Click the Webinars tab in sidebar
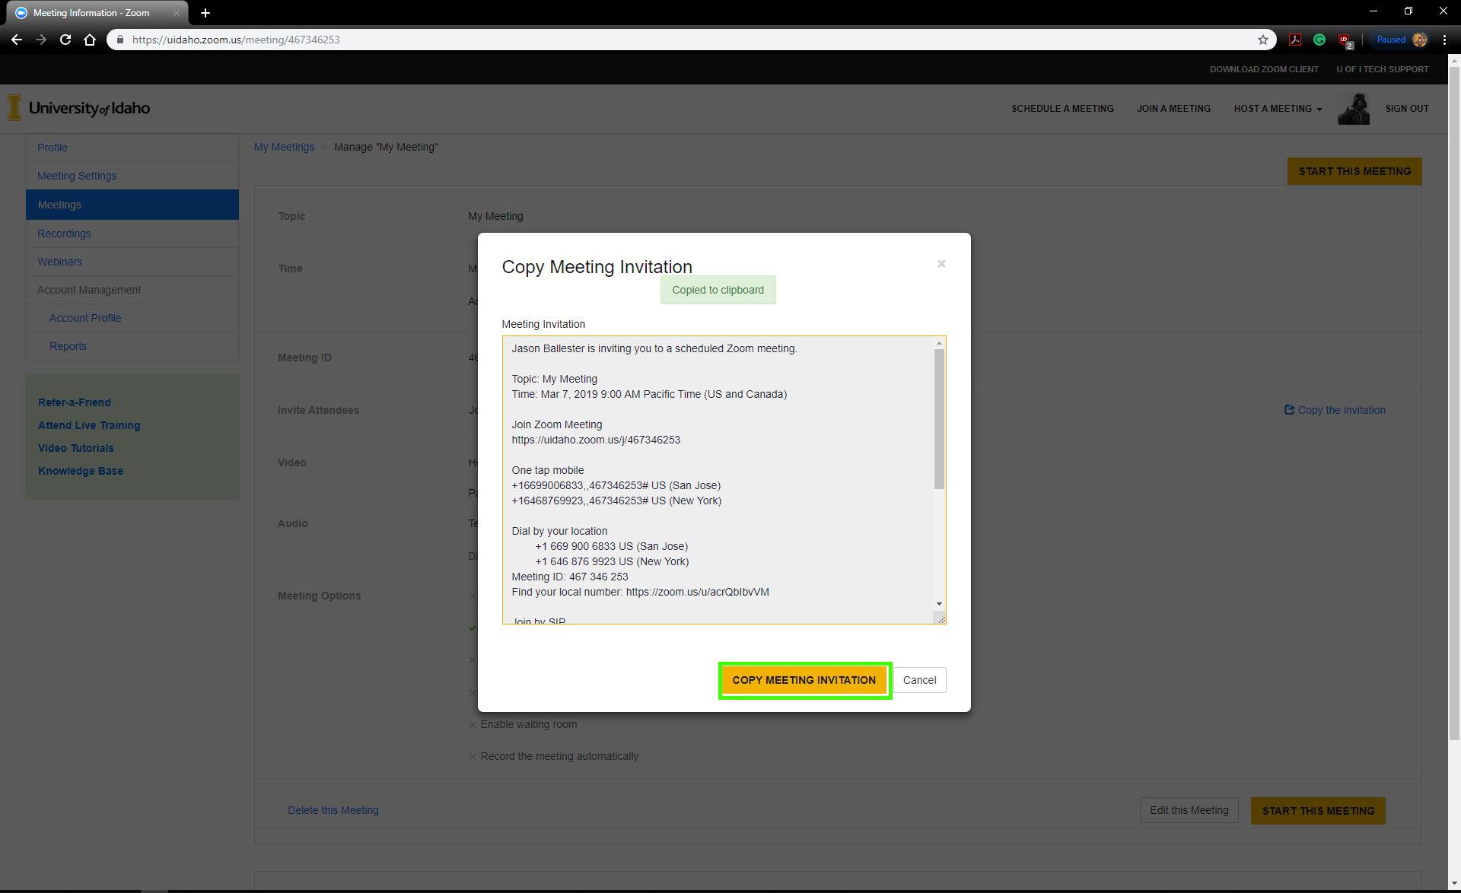Viewport: 1461px width, 893px height. (x=59, y=261)
